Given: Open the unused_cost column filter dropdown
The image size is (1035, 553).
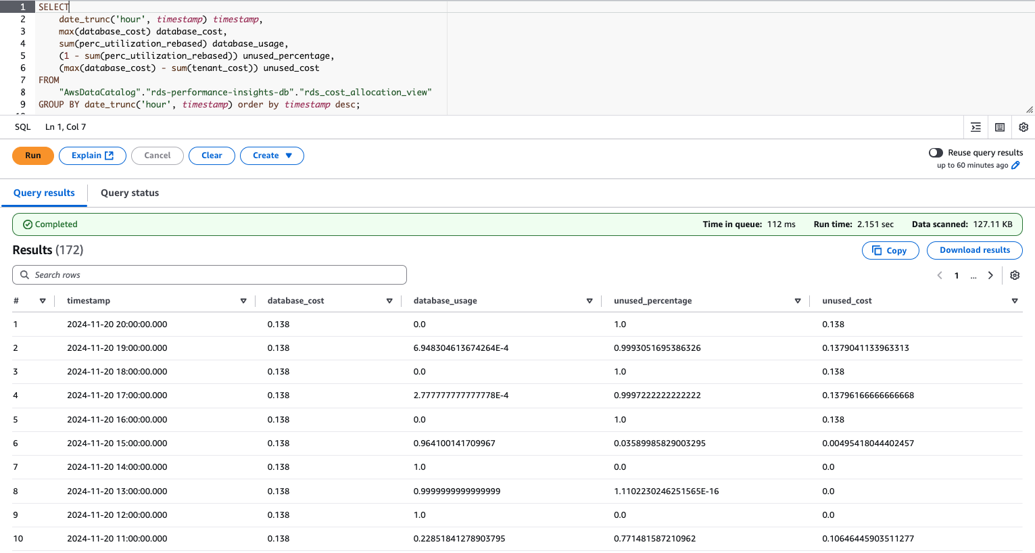Looking at the screenshot, I should click(1014, 300).
